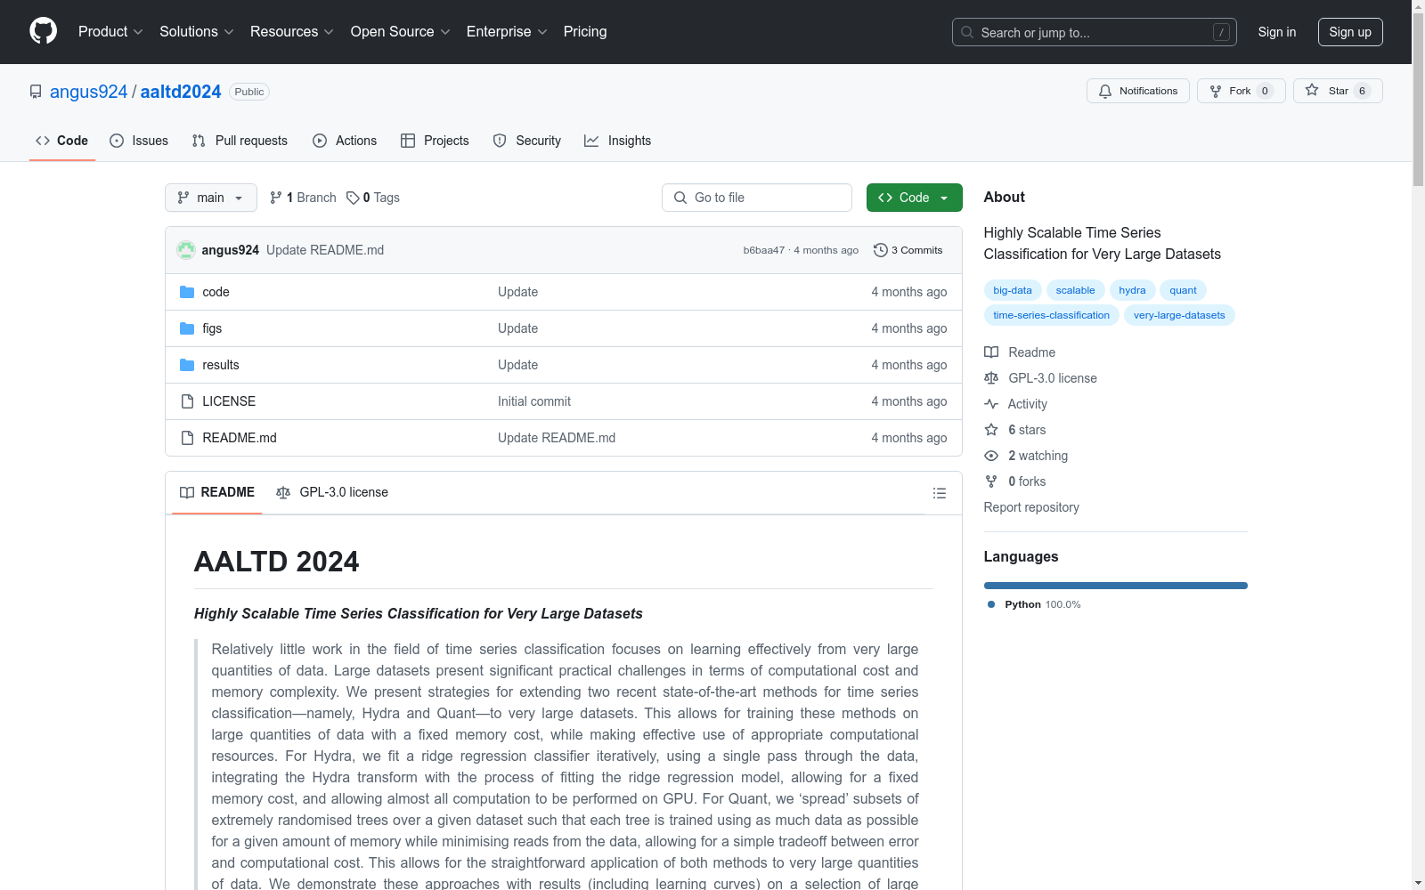Select the README tab
This screenshot has height=890, width=1425.
coord(217,492)
